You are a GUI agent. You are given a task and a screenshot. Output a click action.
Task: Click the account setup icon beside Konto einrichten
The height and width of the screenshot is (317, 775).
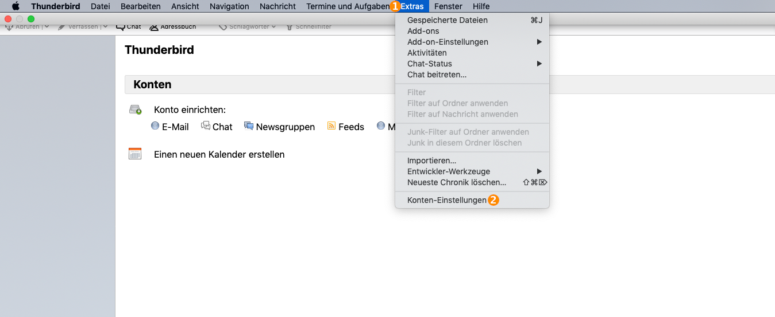pos(135,109)
